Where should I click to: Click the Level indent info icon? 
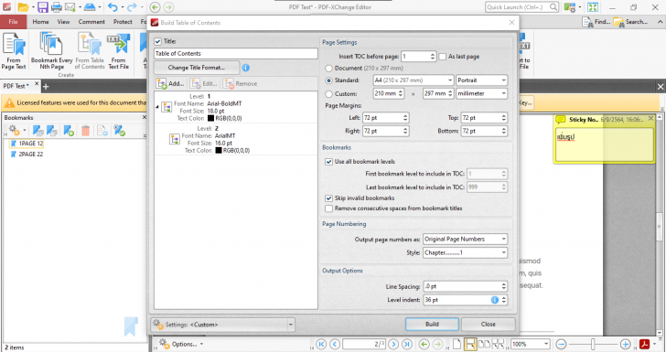point(494,300)
